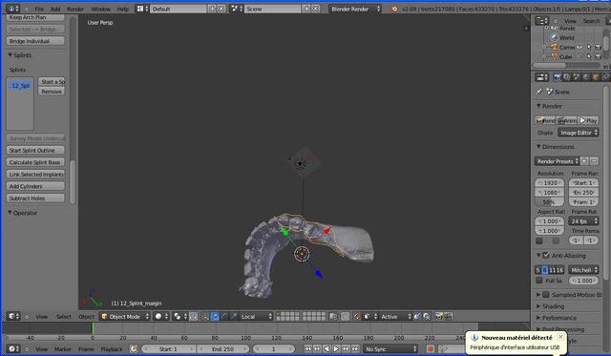The height and width of the screenshot is (356, 611).
Task: Open the Blender Render engine dropdown
Action: coord(355,9)
